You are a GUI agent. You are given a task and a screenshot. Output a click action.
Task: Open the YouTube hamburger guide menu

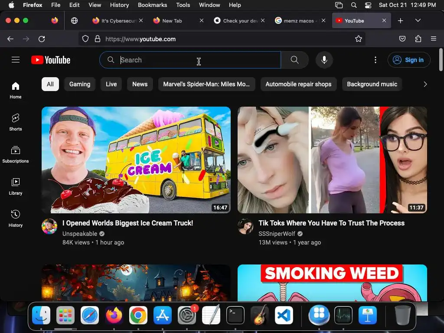16,60
